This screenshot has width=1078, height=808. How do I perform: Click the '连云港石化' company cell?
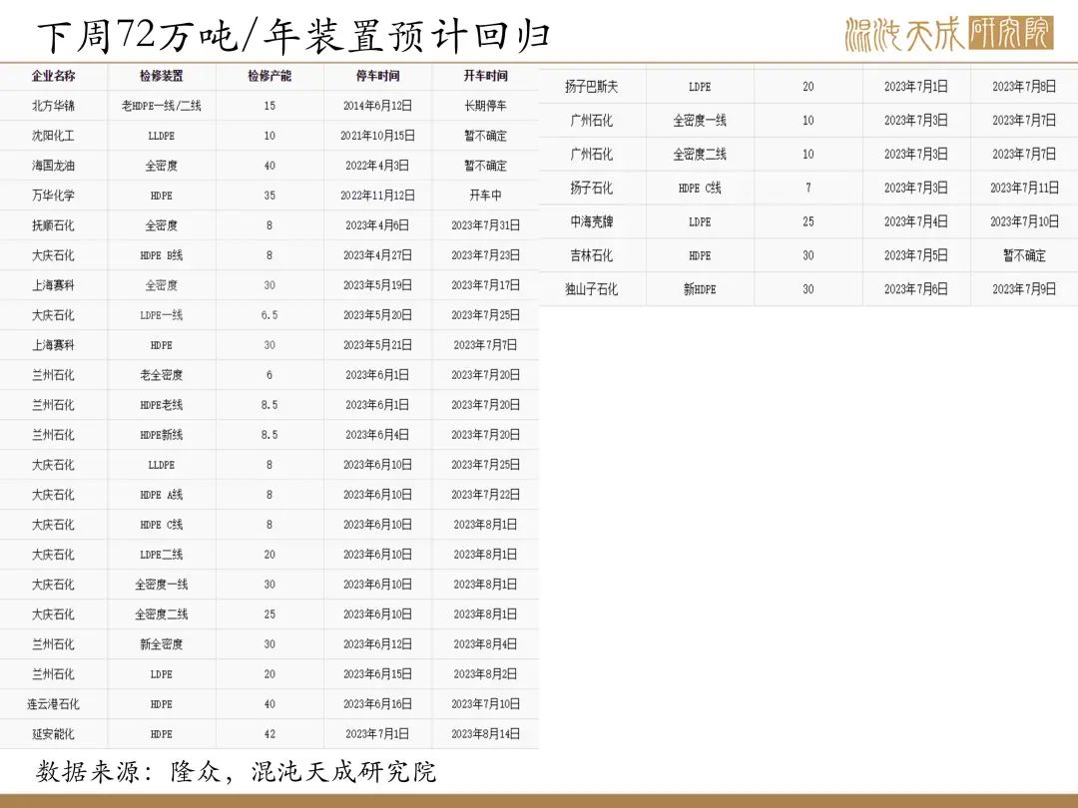click(53, 704)
